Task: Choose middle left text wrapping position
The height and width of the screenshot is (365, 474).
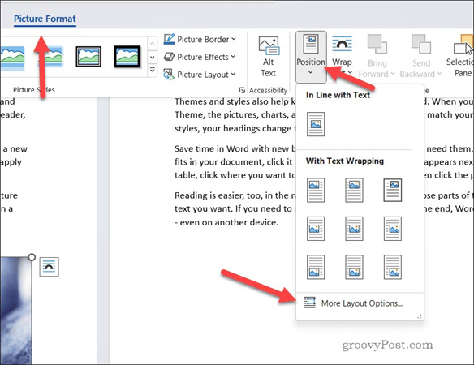Action: 316,229
